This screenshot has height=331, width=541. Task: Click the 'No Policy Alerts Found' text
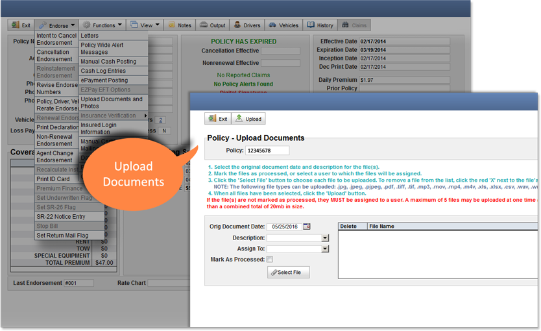(x=243, y=84)
